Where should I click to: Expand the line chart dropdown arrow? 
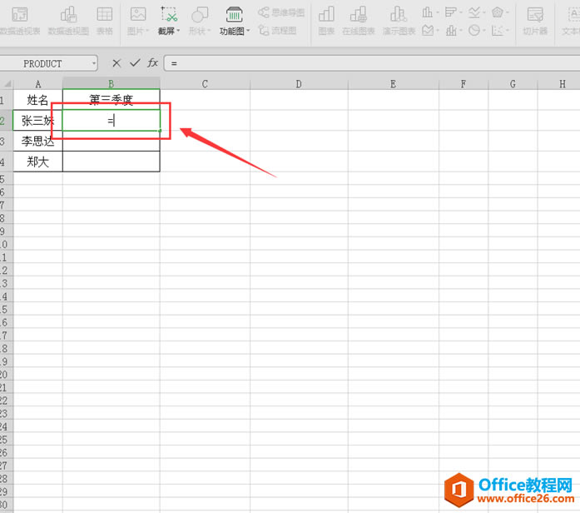(484, 12)
